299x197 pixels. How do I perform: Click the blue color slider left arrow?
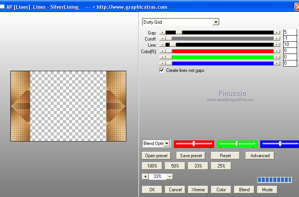pyautogui.click(x=162, y=63)
